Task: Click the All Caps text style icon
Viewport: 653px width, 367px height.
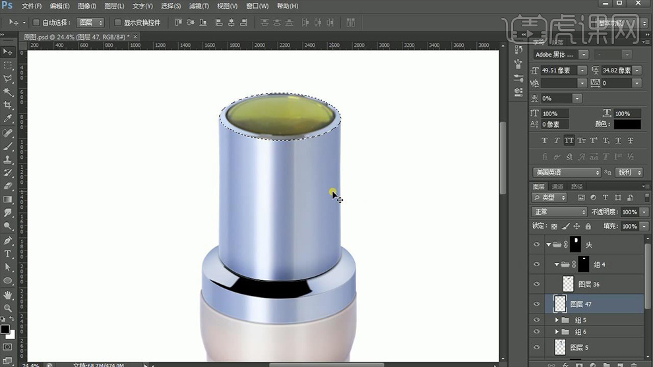Action: coord(569,140)
